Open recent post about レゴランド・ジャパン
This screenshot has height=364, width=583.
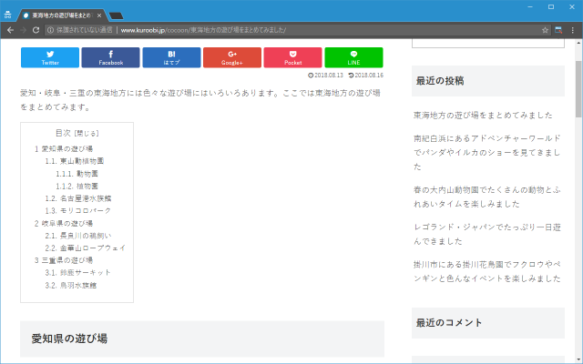[486, 229]
